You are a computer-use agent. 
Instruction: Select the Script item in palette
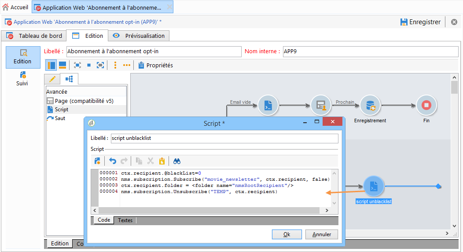[x=86, y=110]
